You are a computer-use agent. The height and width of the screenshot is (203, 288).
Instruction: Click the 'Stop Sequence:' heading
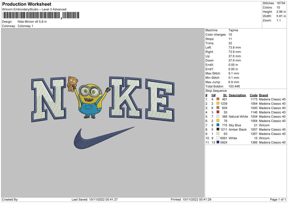pos(216,91)
